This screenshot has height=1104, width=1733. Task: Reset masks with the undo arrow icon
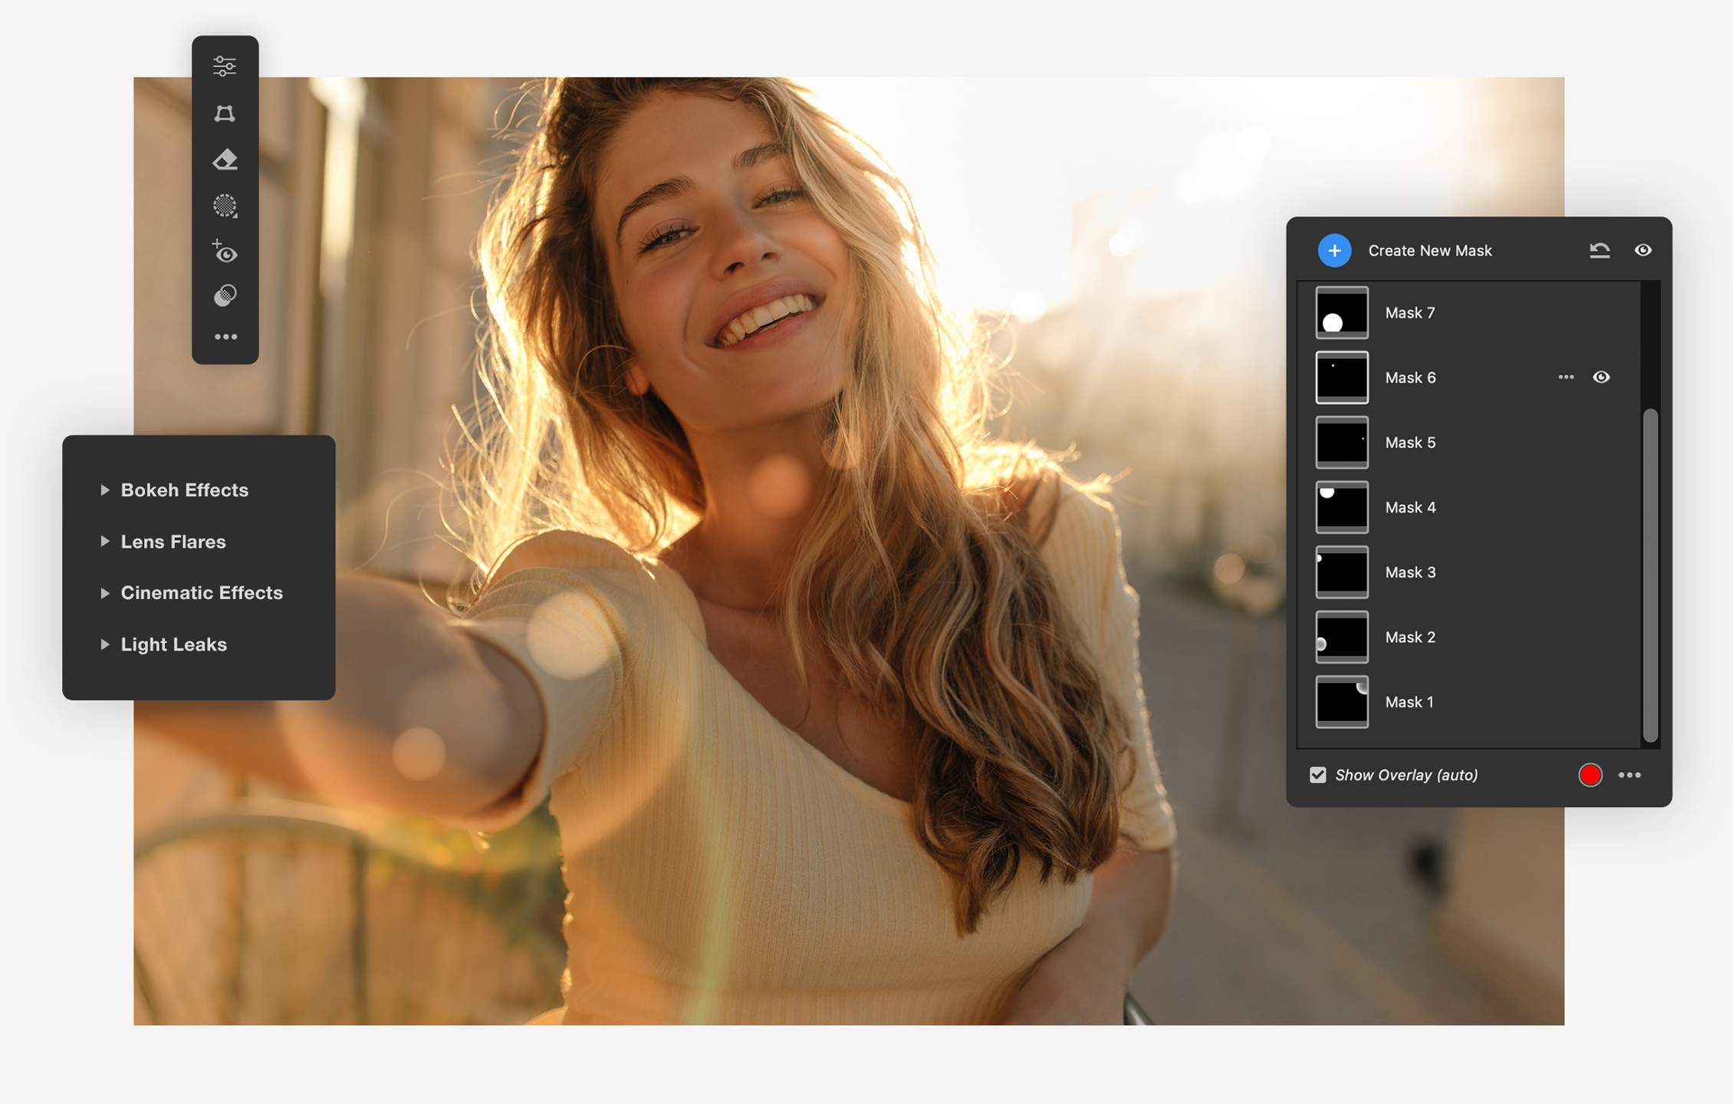1600,250
